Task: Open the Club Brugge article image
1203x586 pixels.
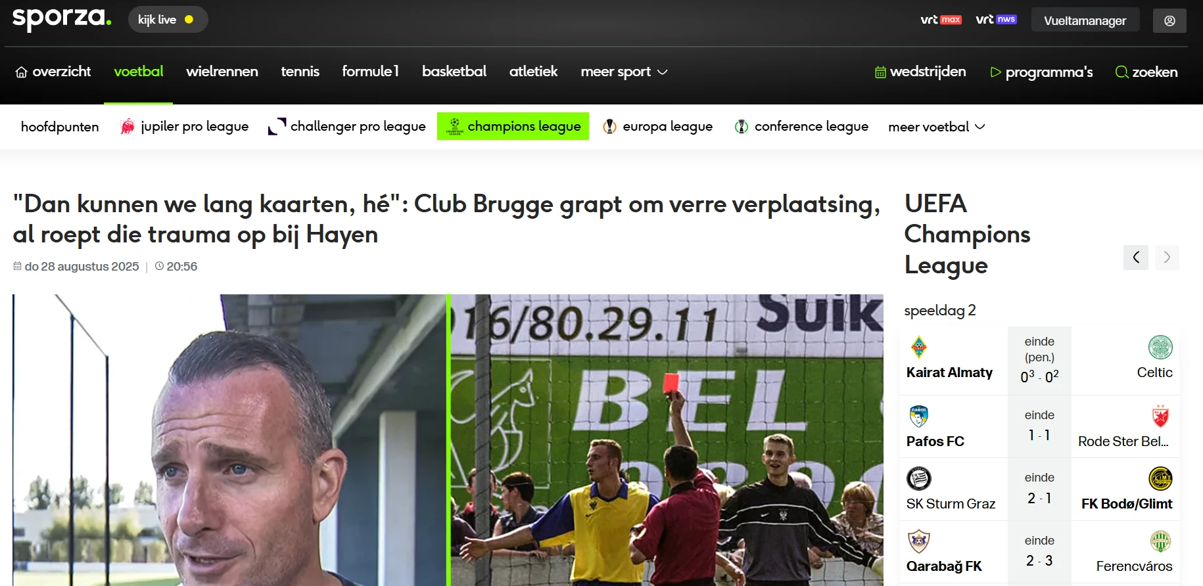Action: (x=448, y=439)
